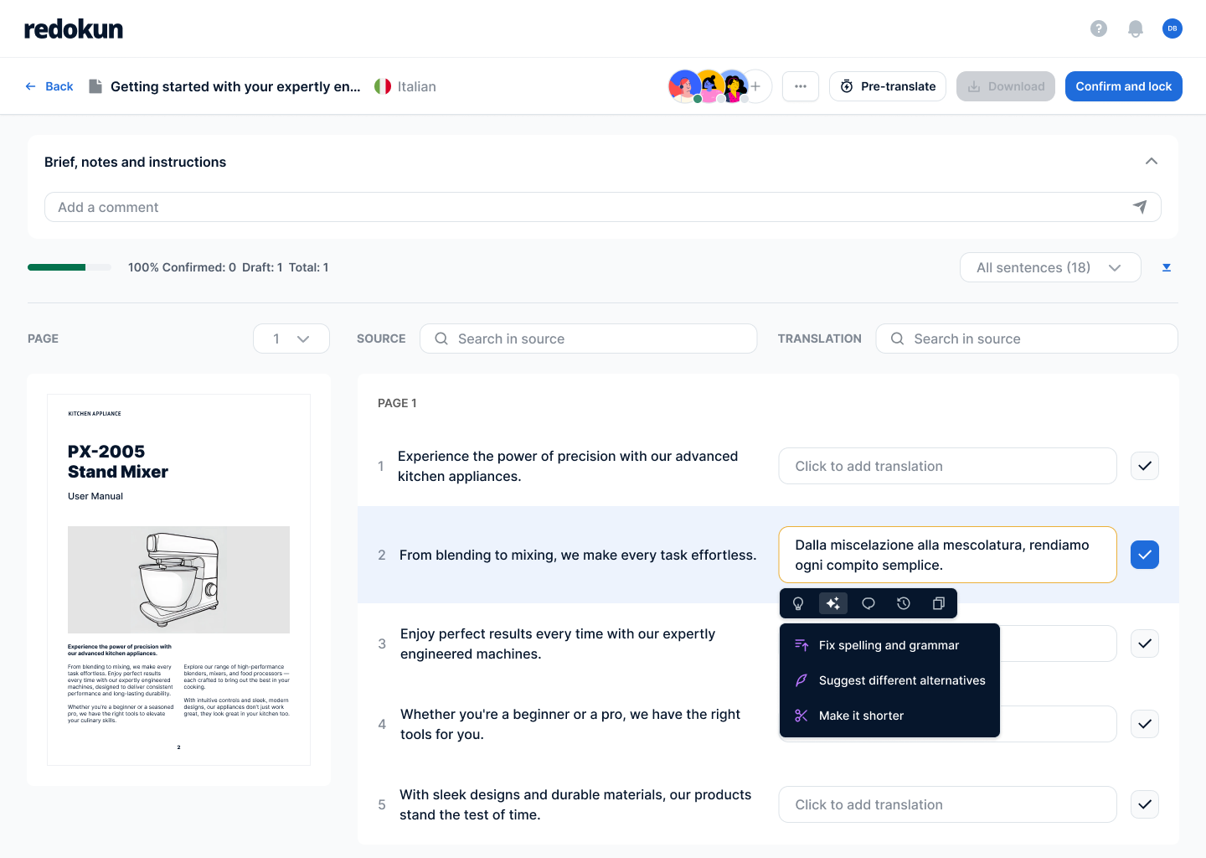Check notifications via the bell icon
This screenshot has height=858, width=1206.
coord(1135,28)
